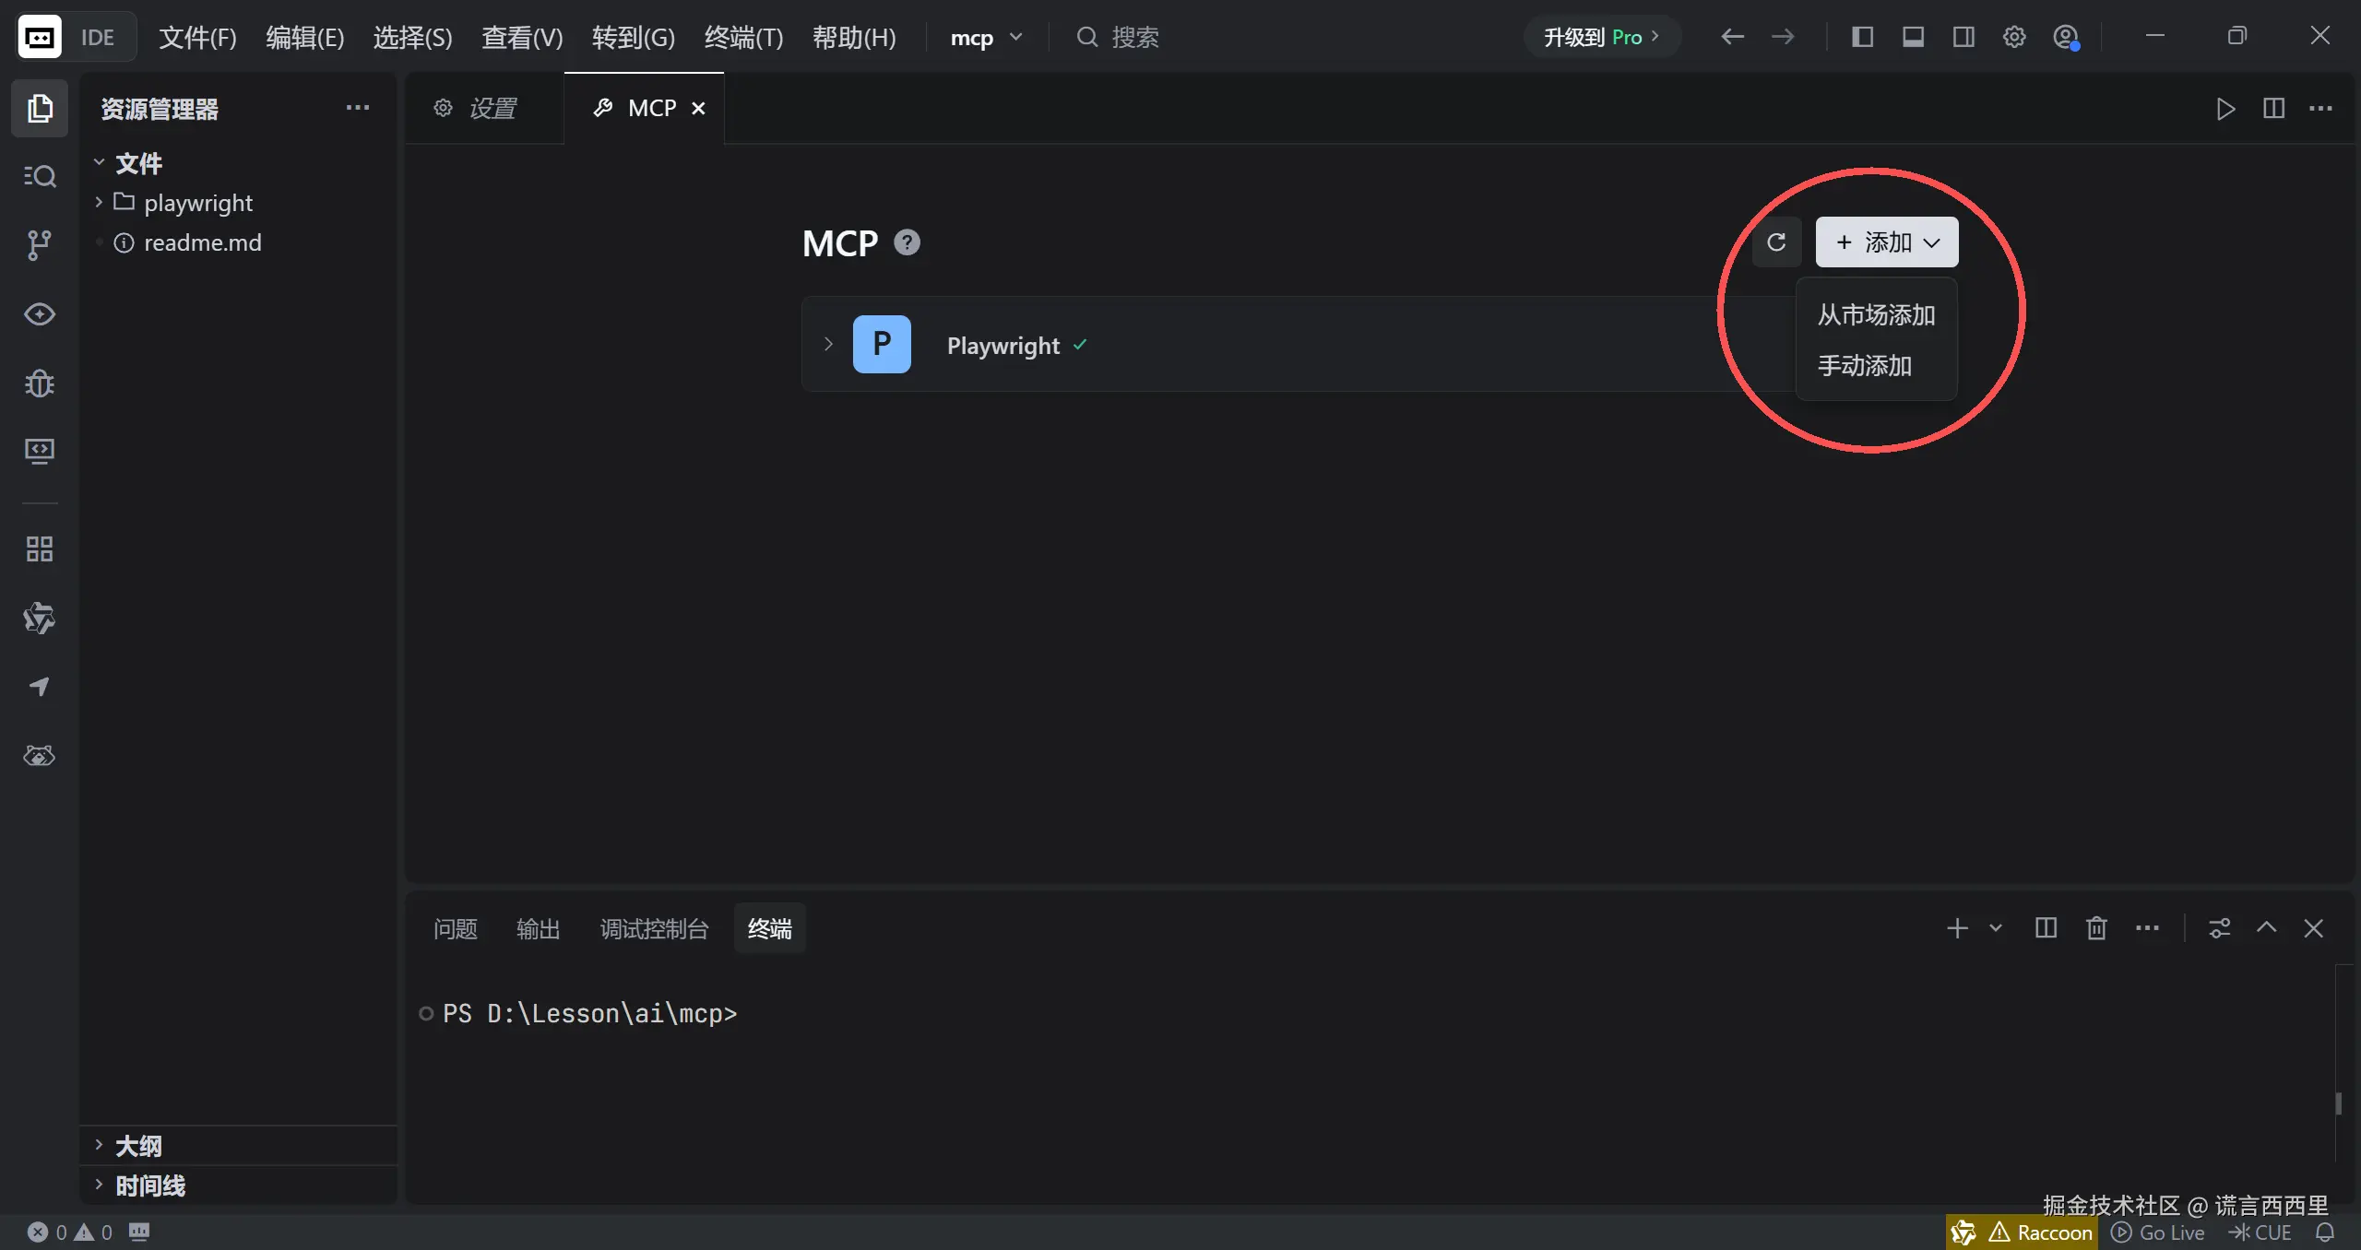Viewport: 2361px width, 1250px height.
Task: Open the search icon in activity bar
Action: (x=39, y=175)
